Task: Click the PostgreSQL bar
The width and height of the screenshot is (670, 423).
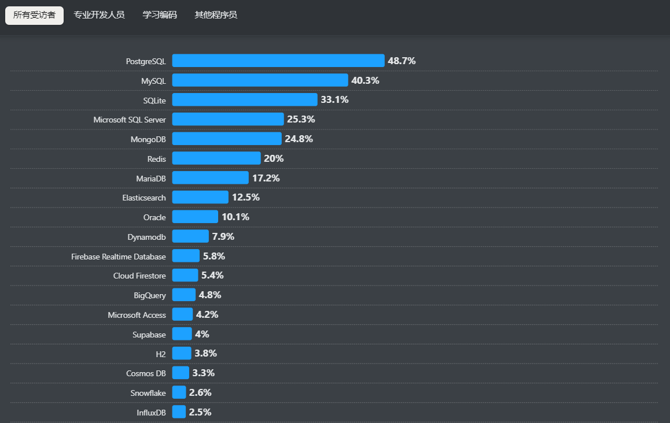Action: coord(278,61)
